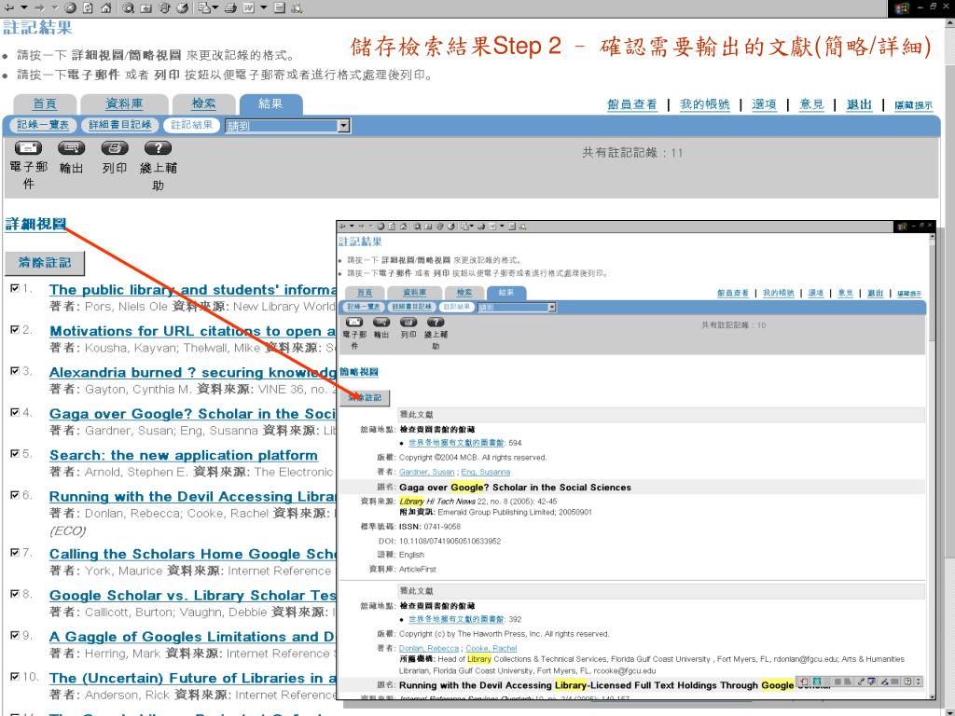955x716 pixels.
Task: Click the Discuss icon in the main window toolbar
Action: (280, 7)
